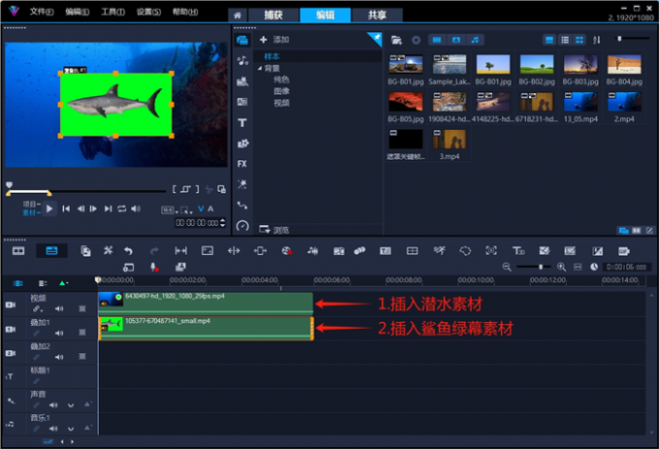Mute the 声音 track
Screen dimensions: 659x449
[53, 405]
